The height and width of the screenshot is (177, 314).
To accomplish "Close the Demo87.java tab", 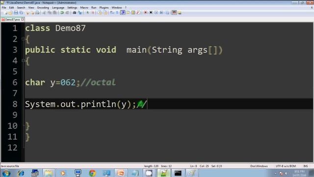I will [23, 19].
